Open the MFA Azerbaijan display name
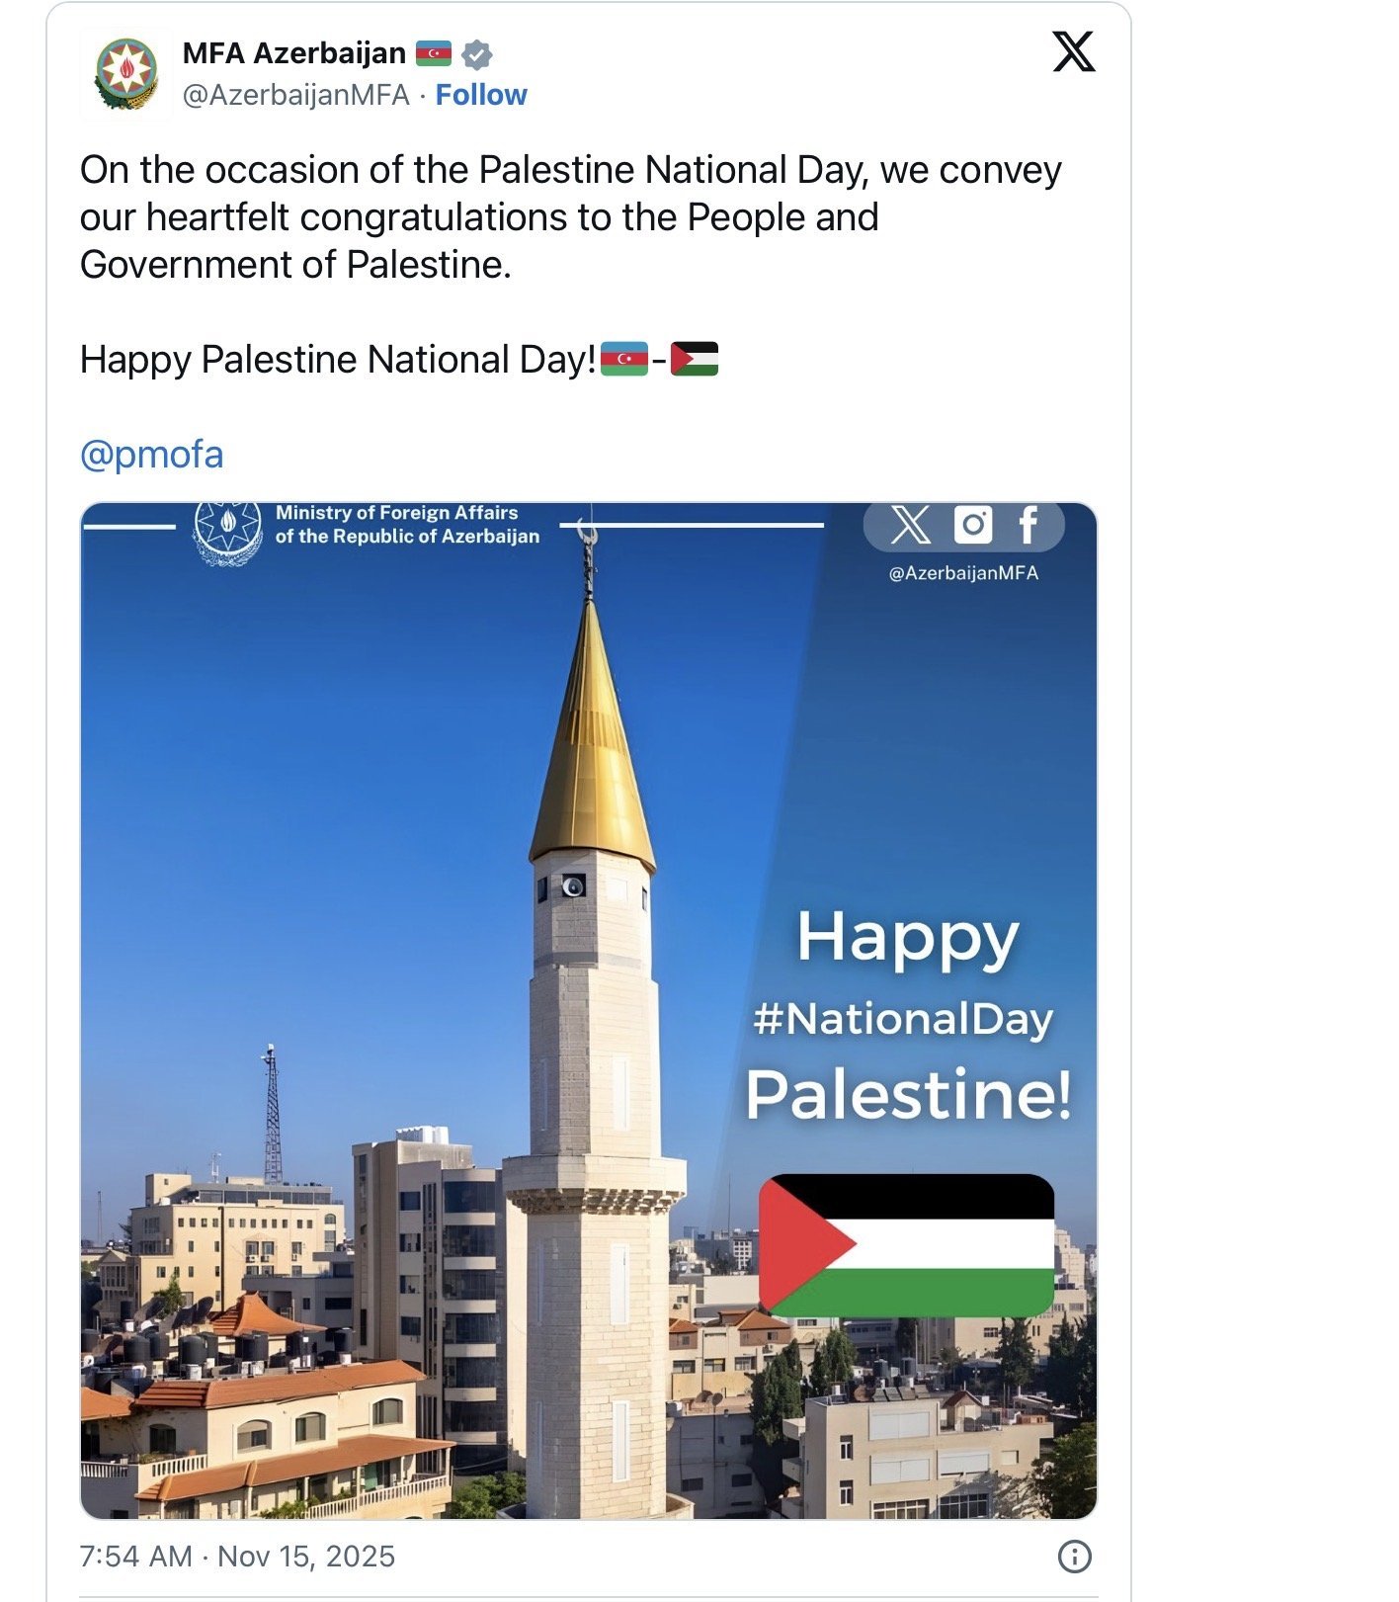Screen dimensions: 1399x1602 pyautogui.click(x=294, y=53)
